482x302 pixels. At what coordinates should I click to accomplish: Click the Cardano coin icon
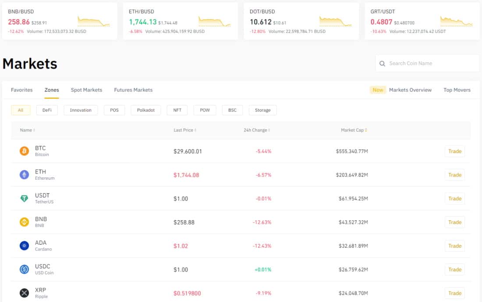coord(24,246)
